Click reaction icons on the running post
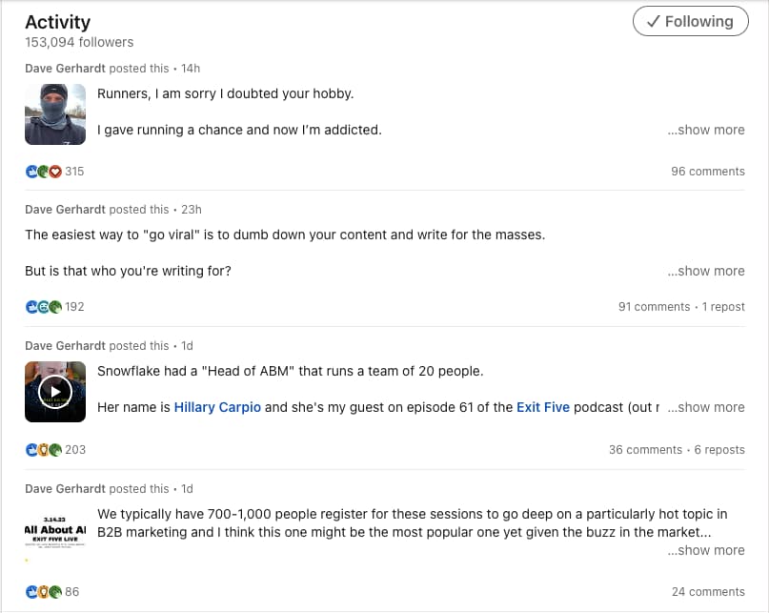Viewport: 769px width, 613px height. click(x=43, y=172)
